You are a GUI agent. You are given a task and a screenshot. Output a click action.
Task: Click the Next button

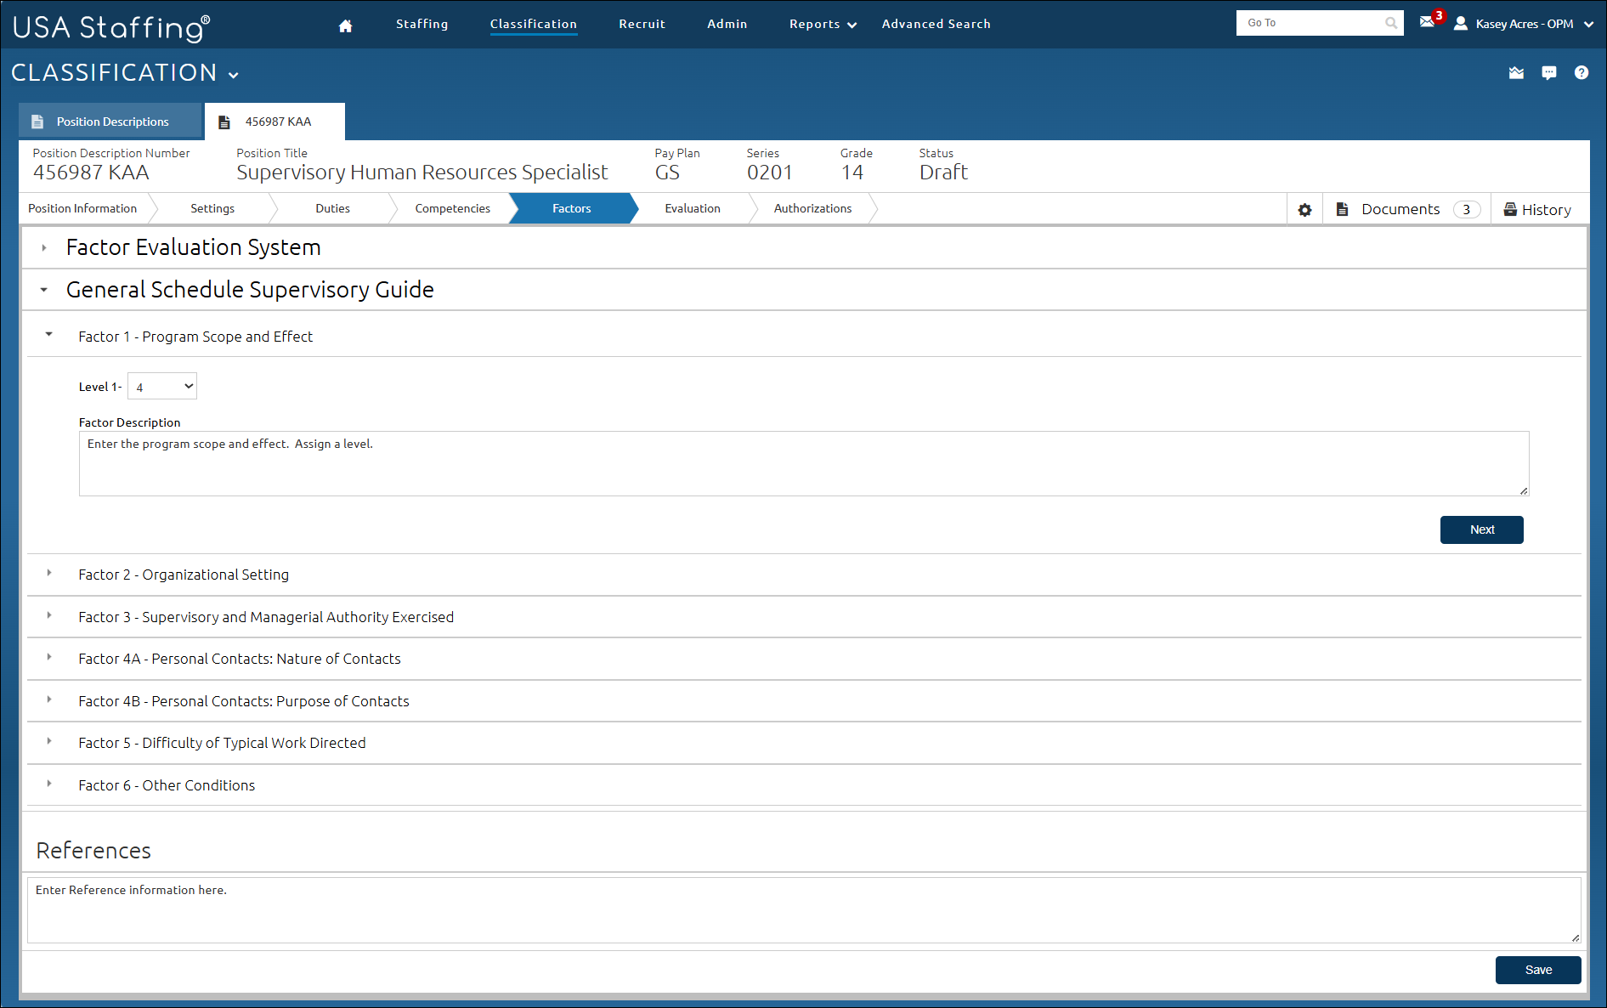point(1481,529)
